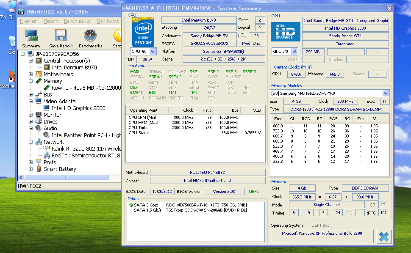This screenshot has height=253, width=411.
Task: Open the Benchmarks gauge toolbar icon
Action: click(90, 36)
